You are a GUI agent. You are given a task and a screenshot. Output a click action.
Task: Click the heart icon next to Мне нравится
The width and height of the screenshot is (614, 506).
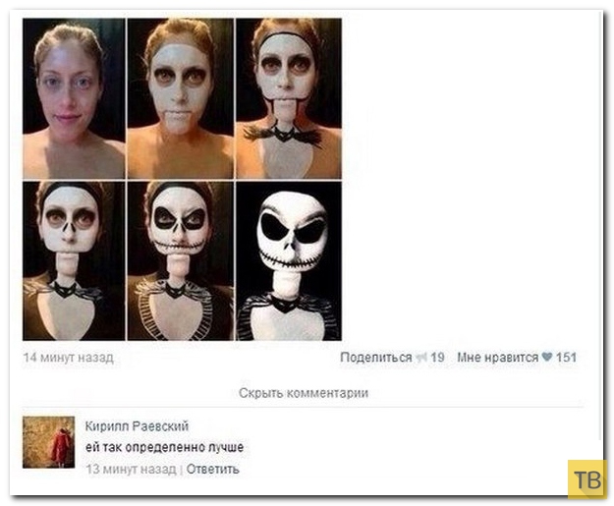(547, 357)
